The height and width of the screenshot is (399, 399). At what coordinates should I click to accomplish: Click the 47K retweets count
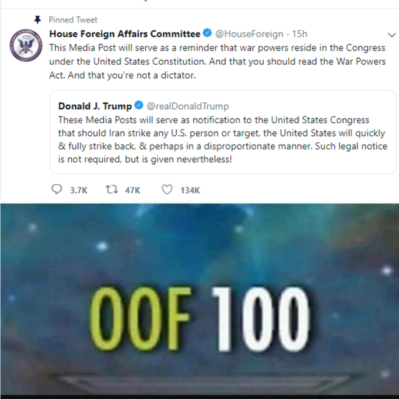[x=133, y=190]
